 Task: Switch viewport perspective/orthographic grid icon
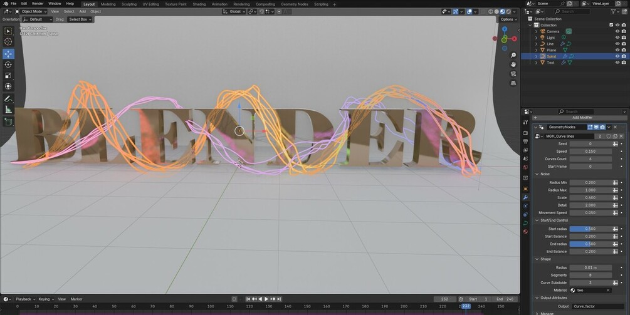coord(513,83)
